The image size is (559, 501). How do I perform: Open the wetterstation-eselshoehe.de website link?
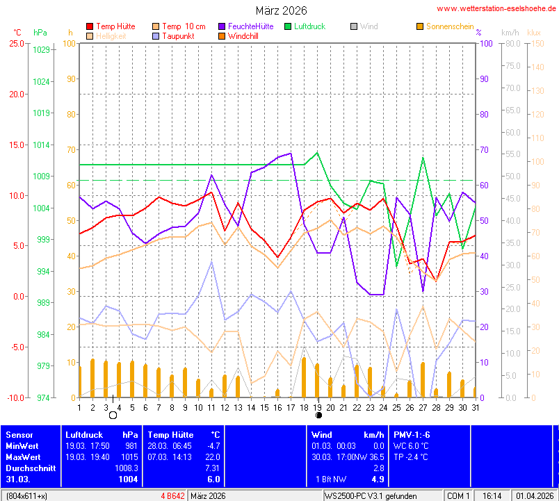click(496, 8)
